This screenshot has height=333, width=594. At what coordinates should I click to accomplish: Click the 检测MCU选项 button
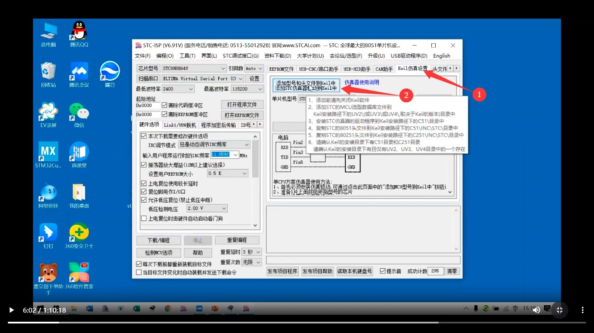(x=158, y=253)
